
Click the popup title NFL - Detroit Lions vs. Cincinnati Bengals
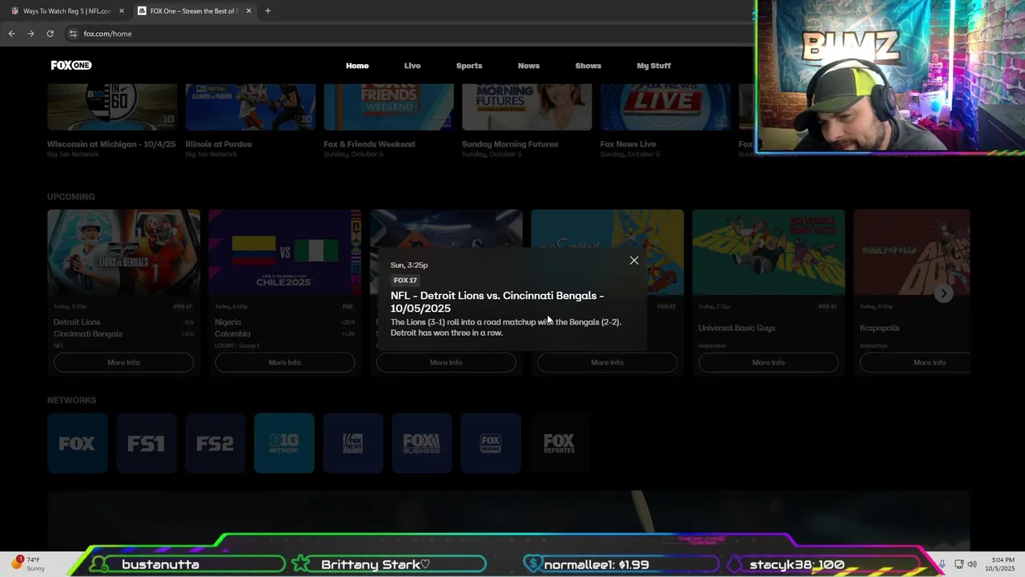[x=497, y=302]
